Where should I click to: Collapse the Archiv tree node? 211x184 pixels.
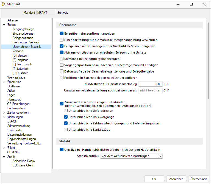pyautogui.click(x=4, y=157)
